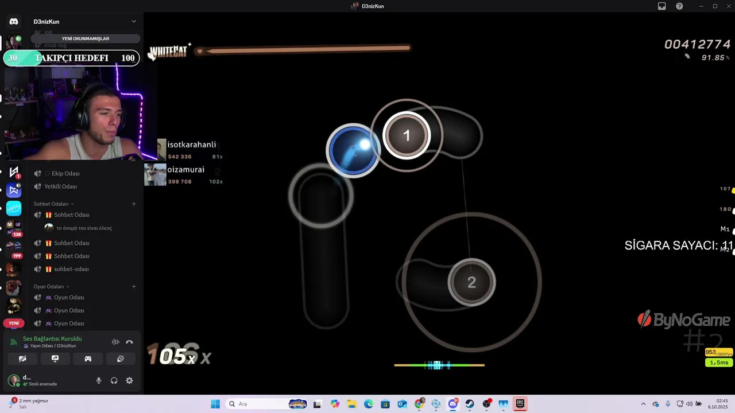Screen dimensions: 735x413
Task: Click the score 00412774 text
Action: click(697, 44)
